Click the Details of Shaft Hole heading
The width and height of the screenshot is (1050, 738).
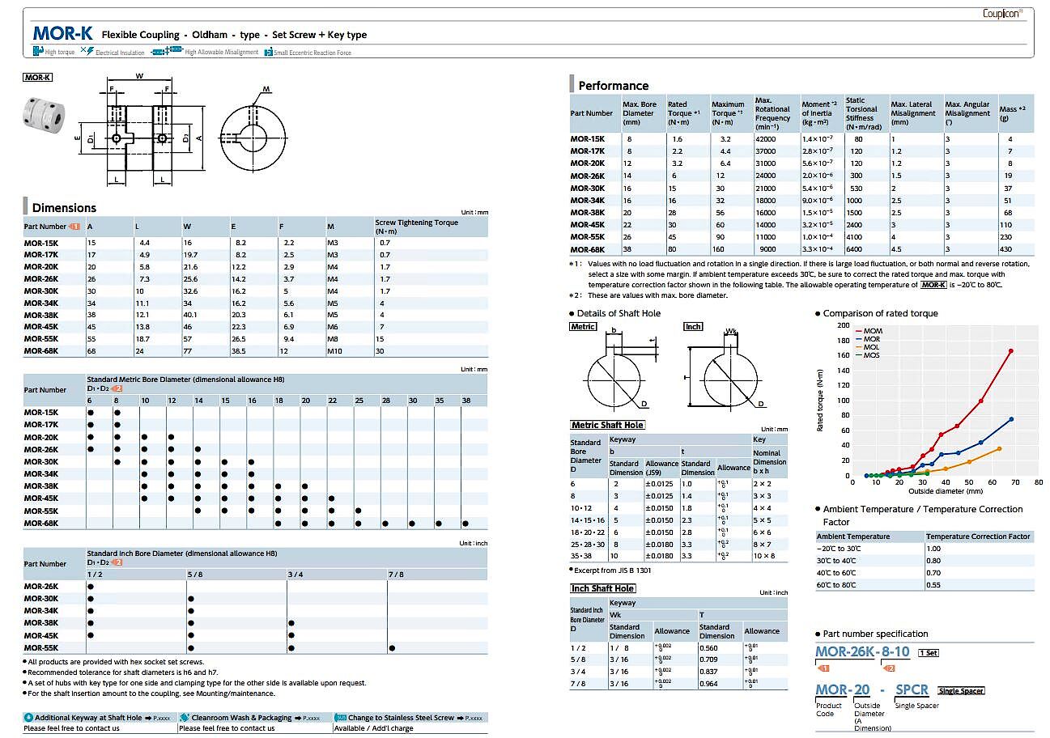pos(619,313)
